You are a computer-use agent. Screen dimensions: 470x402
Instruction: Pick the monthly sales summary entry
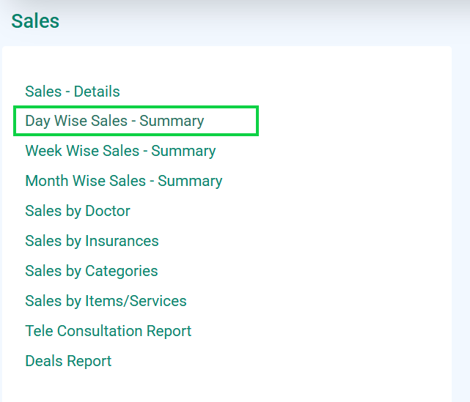click(124, 181)
